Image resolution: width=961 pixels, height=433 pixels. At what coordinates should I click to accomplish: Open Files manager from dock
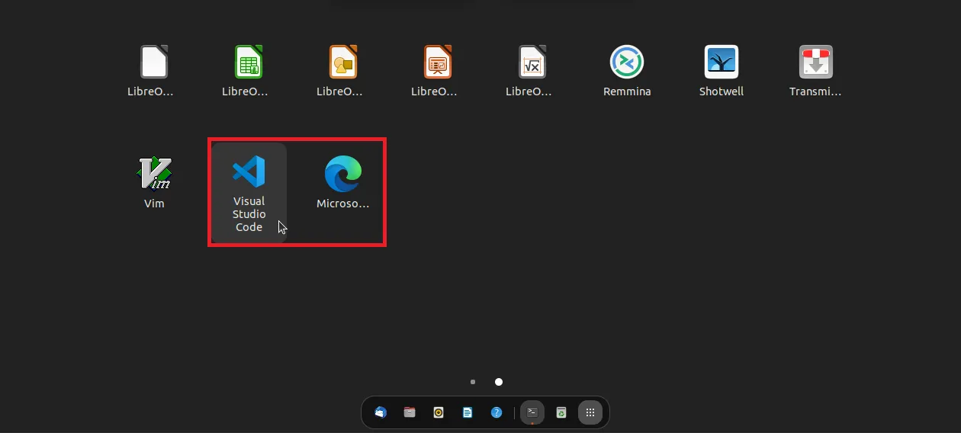point(410,412)
